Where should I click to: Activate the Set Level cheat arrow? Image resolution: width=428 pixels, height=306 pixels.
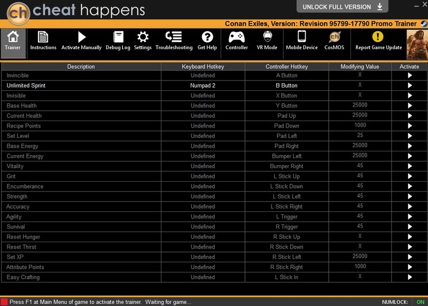pos(410,136)
